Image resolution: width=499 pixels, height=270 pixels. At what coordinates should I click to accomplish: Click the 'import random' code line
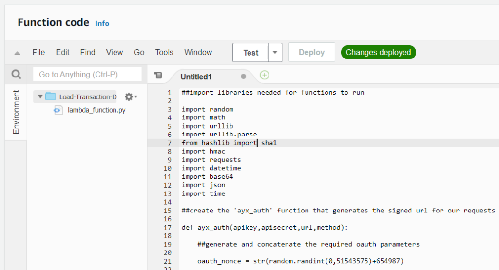[x=208, y=109]
